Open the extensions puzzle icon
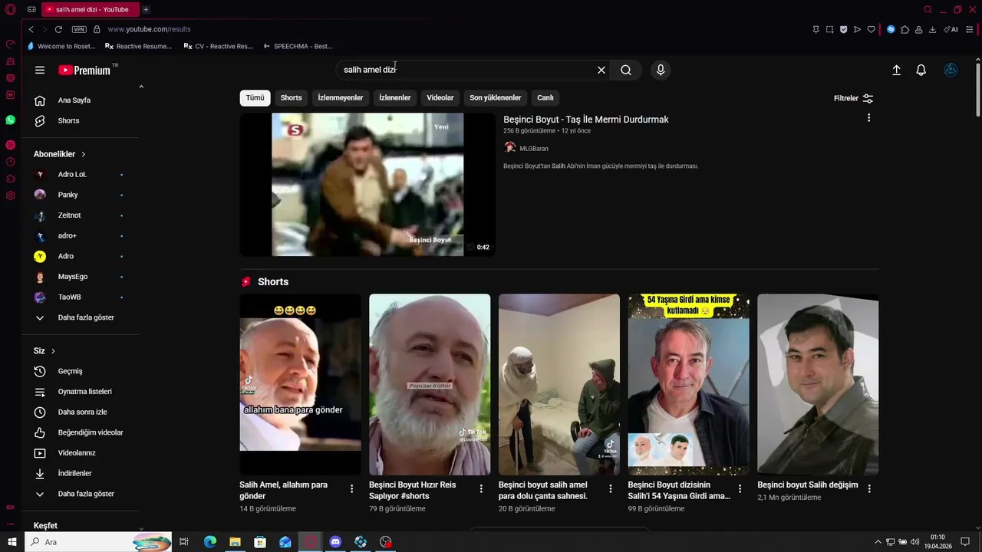 [x=905, y=29]
